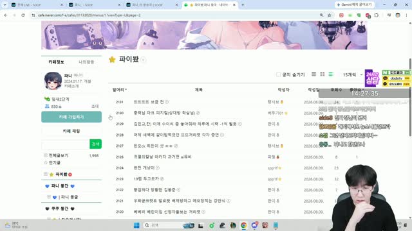Click the yellow star beside board title

[x=112, y=60]
